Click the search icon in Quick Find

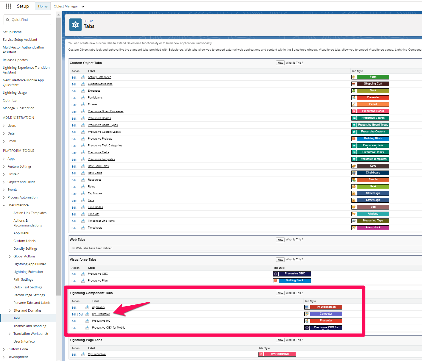pyautogui.click(x=8, y=20)
